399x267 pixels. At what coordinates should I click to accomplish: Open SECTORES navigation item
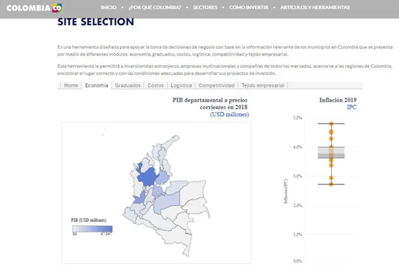[x=205, y=8]
